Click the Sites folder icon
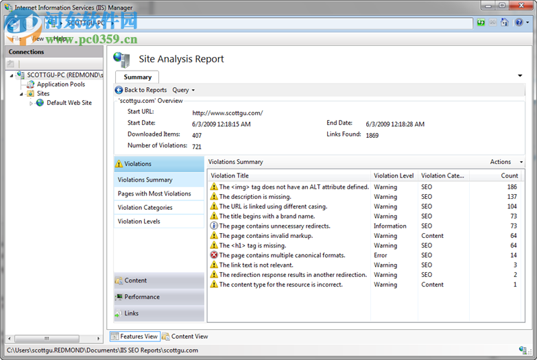 (31, 93)
